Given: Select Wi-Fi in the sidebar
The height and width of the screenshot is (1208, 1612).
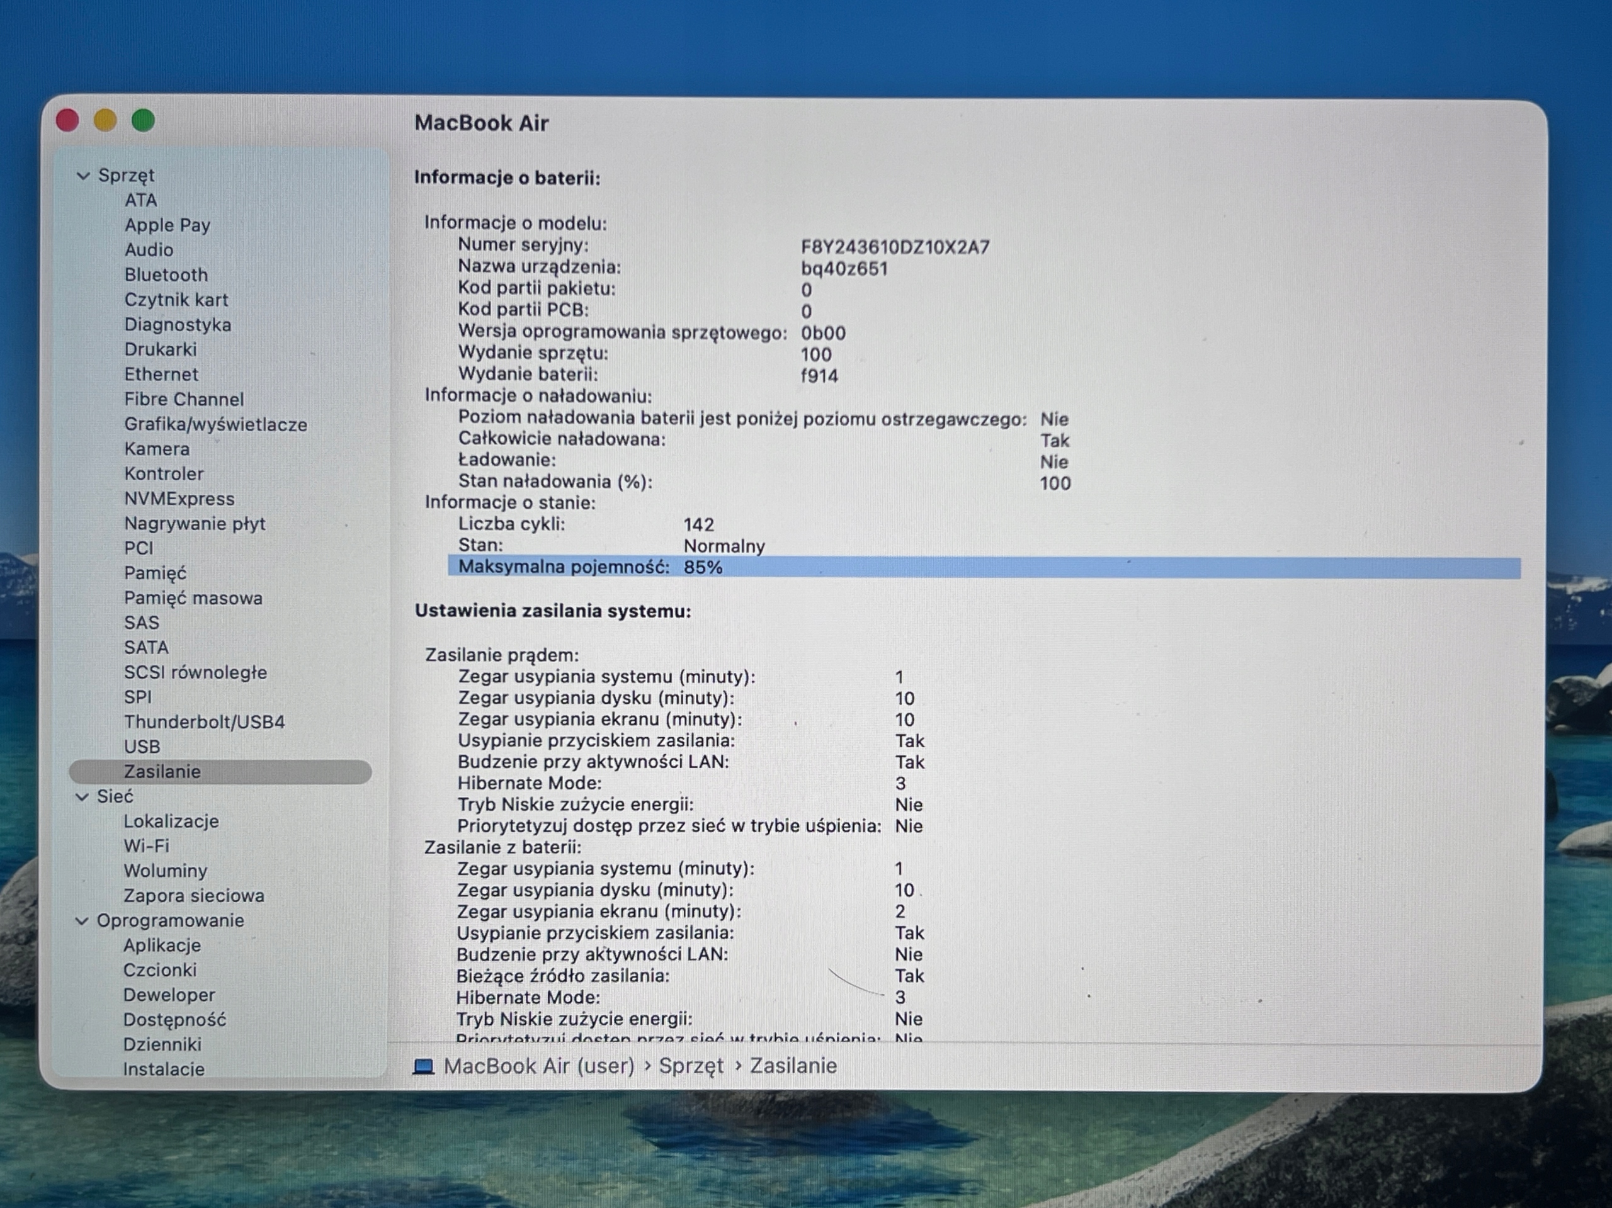Looking at the screenshot, I should coord(147,847).
